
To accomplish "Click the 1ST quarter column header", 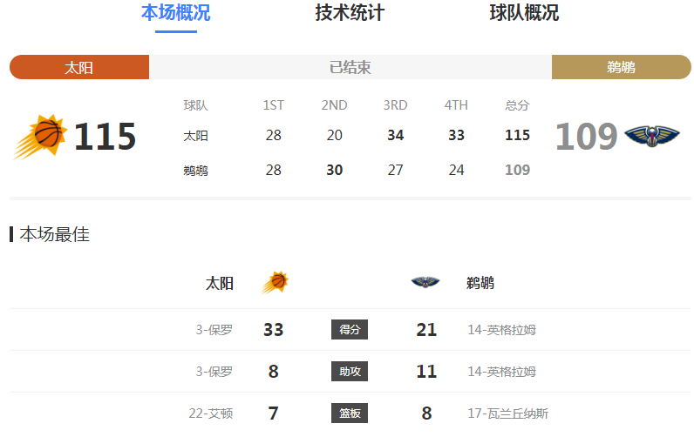I will (x=274, y=105).
